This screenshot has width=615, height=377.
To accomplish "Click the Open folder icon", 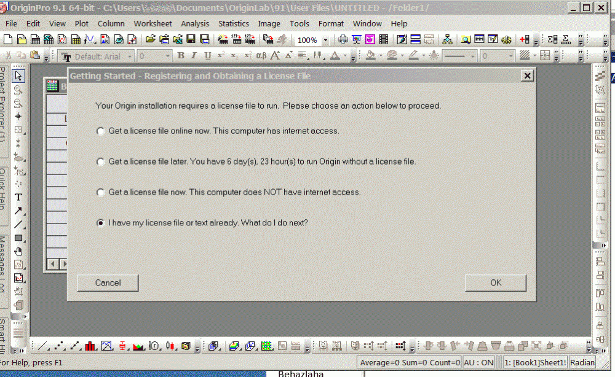I will coord(150,40).
